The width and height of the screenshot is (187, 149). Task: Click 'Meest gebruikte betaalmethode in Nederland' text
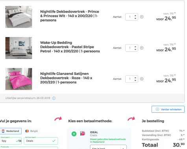[x=108, y=140]
